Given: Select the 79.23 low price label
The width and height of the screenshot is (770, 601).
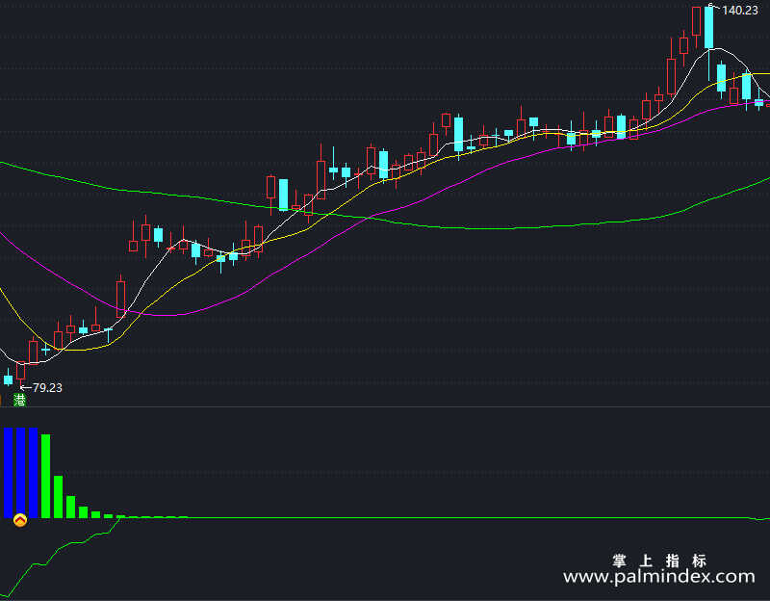Looking at the screenshot, I should pos(47,388).
